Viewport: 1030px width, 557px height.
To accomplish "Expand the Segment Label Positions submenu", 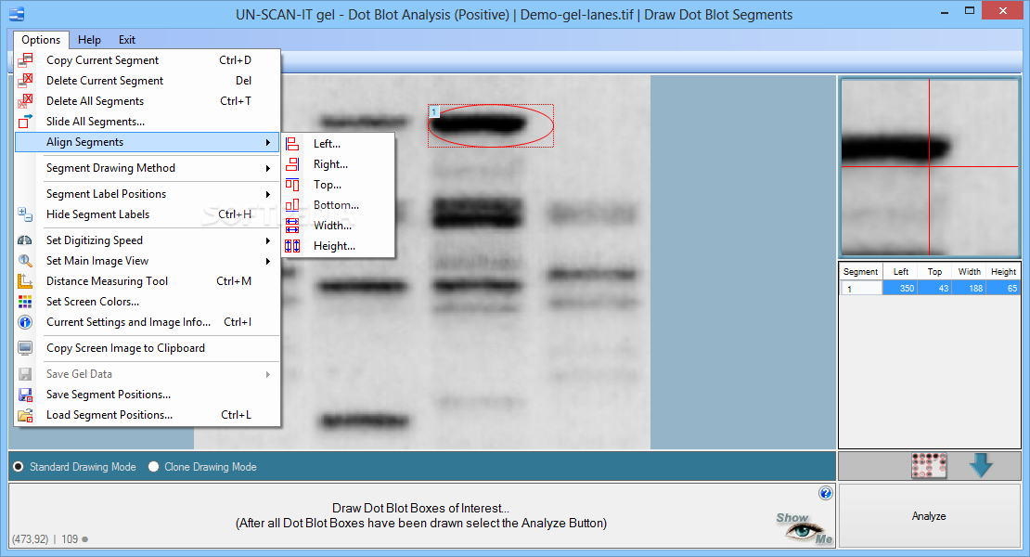I will pyautogui.click(x=267, y=194).
